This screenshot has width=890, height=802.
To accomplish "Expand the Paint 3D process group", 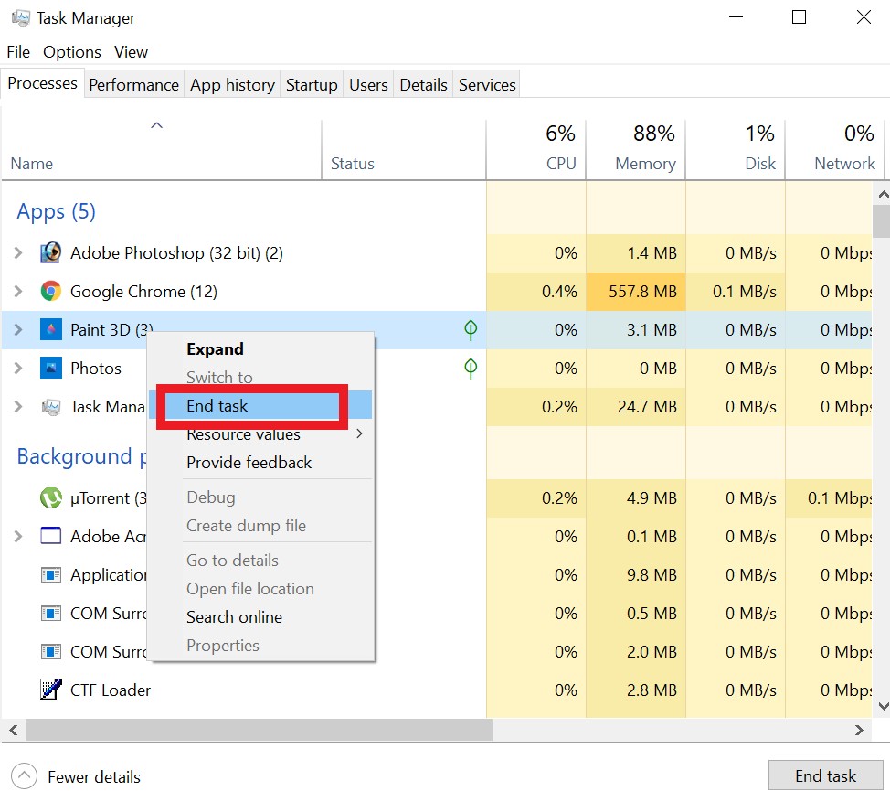I will pos(18,329).
